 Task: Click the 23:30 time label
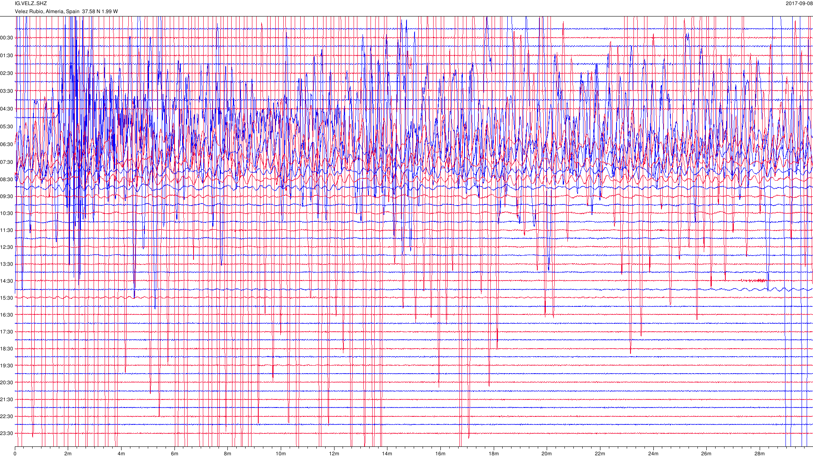click(x=7, y=434)
